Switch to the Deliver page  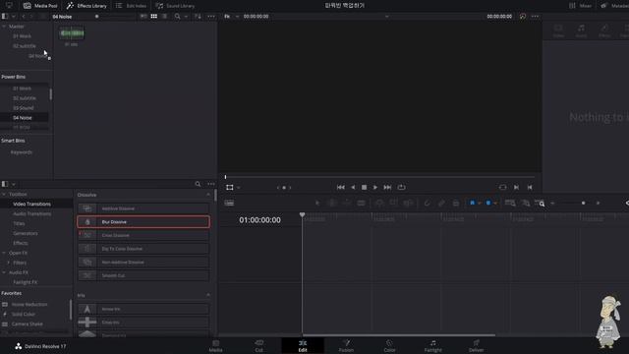coord(476,346)
